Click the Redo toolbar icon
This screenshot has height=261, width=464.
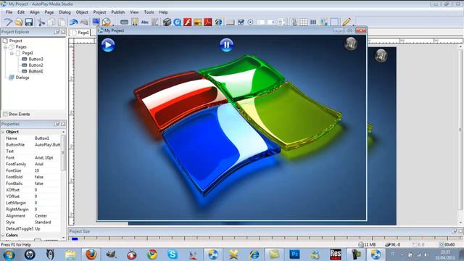coord(84,22)
